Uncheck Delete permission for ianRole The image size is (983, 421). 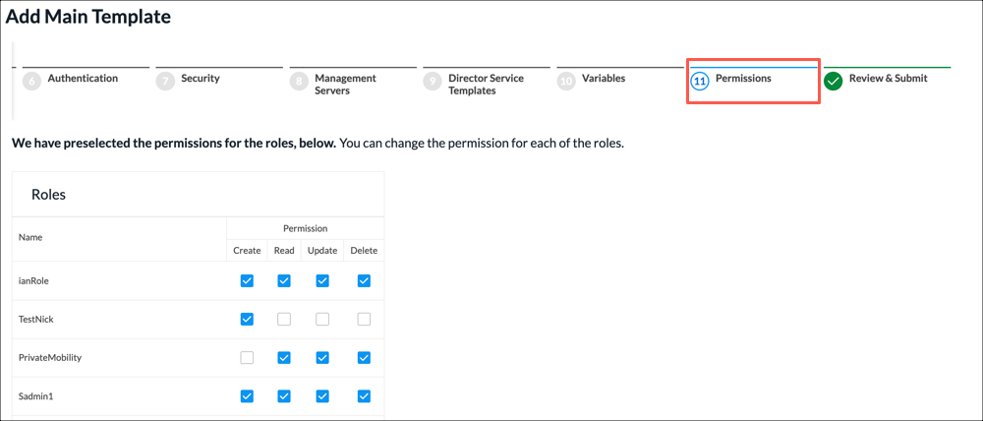365,280
